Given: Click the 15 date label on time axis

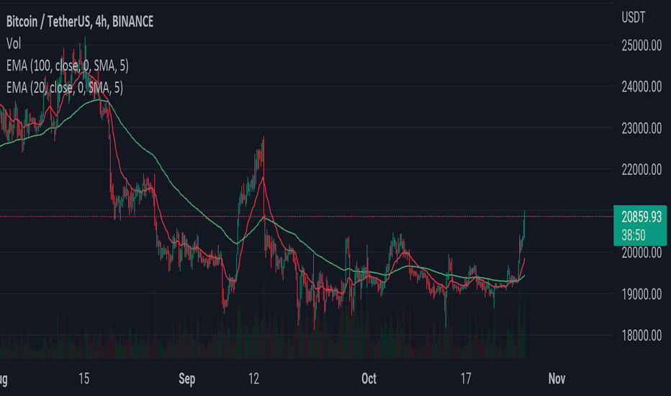Looking at the screenshot, I should pyautogui.click(x=84, y=379).
